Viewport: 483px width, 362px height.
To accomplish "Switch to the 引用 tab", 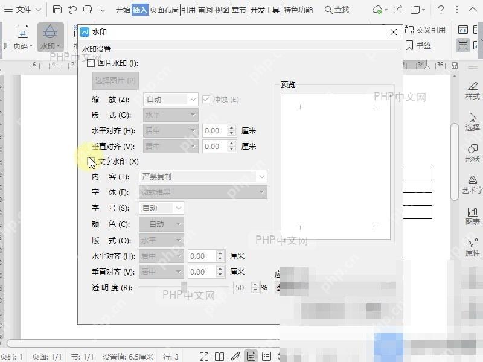I will coord(188,10).
